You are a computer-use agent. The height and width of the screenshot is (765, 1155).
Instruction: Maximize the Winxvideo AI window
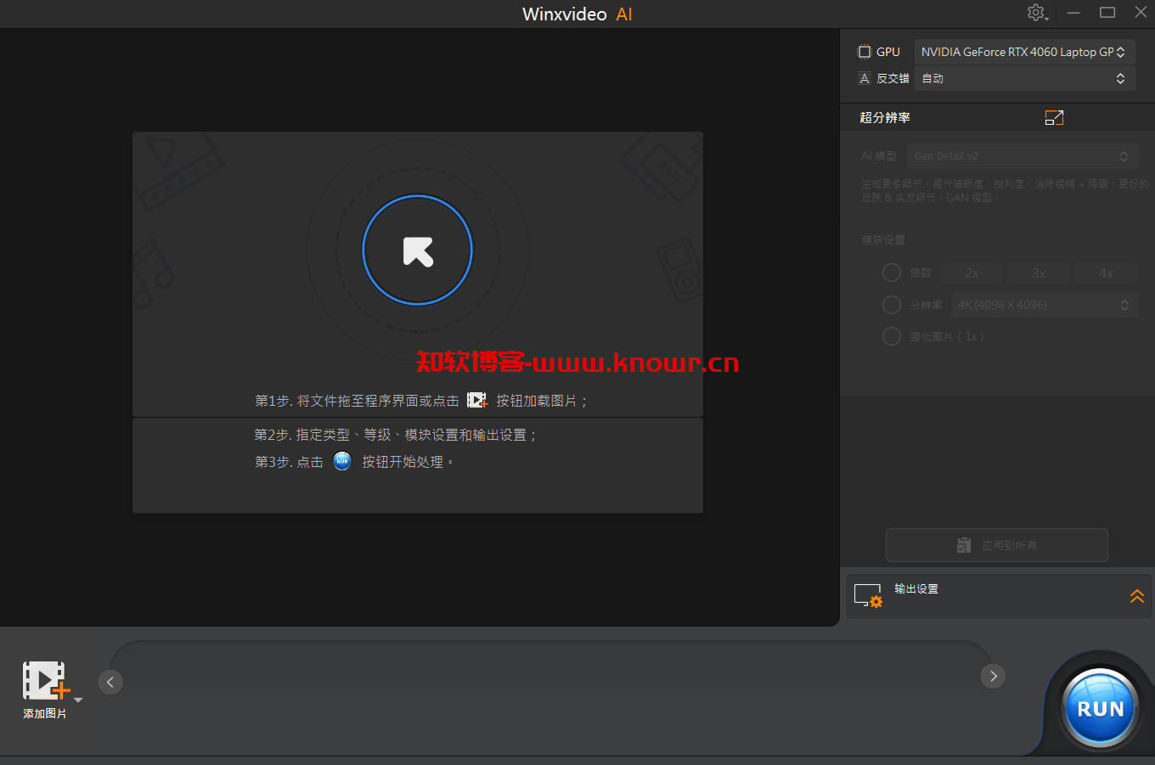[1107, 13]
